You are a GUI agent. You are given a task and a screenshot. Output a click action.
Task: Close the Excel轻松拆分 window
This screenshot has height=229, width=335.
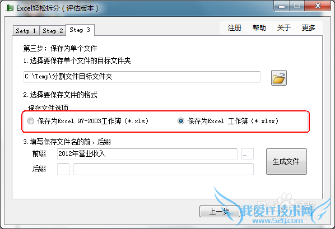point(318,6)
